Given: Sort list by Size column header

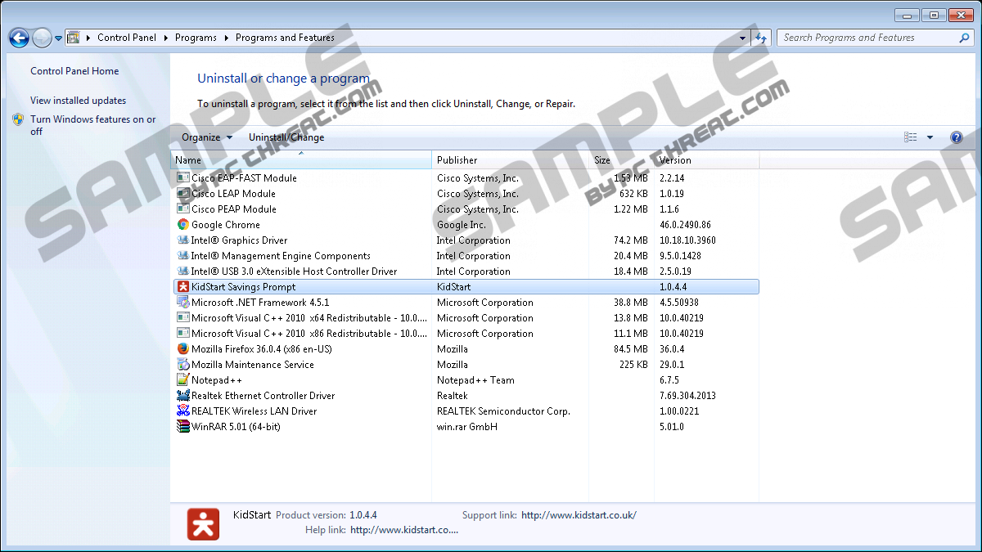Looking at the screenshot, I should 602,160.
